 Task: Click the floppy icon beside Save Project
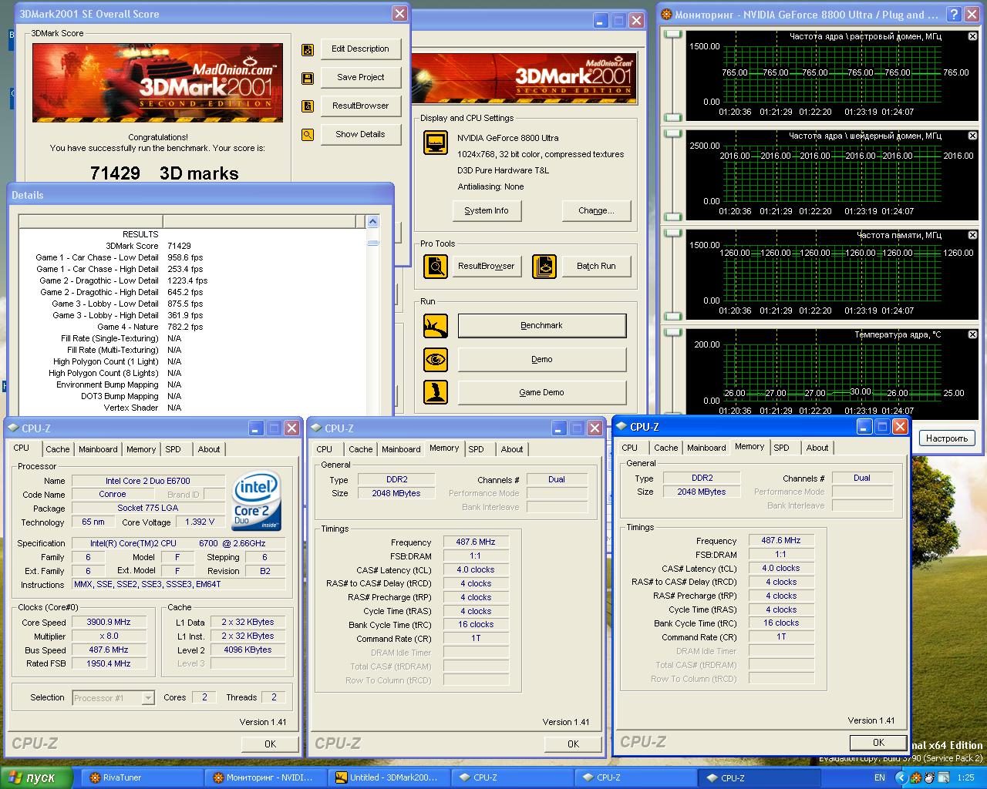point(308,79)
